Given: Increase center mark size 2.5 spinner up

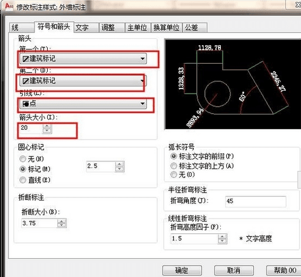Looking at the screenshot, I should [120, 164].
